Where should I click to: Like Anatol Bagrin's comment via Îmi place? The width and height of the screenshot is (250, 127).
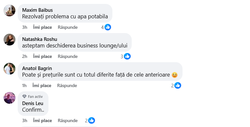point(42,86)
